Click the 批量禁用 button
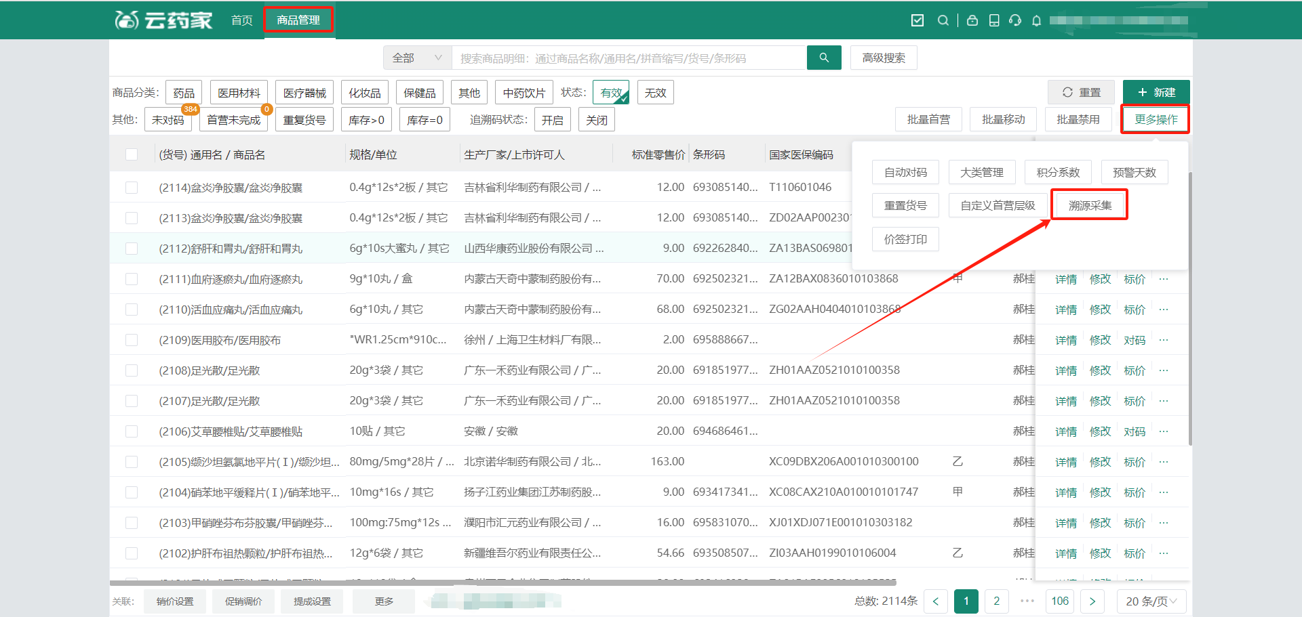 click(1078, 120)
